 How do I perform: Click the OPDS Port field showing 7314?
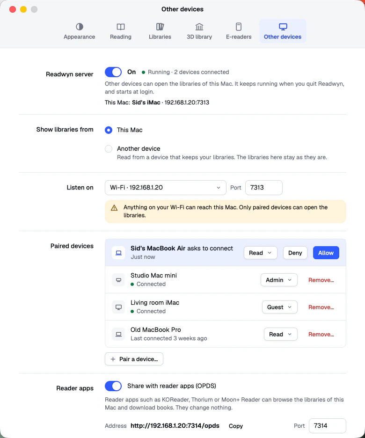(327, 426)
